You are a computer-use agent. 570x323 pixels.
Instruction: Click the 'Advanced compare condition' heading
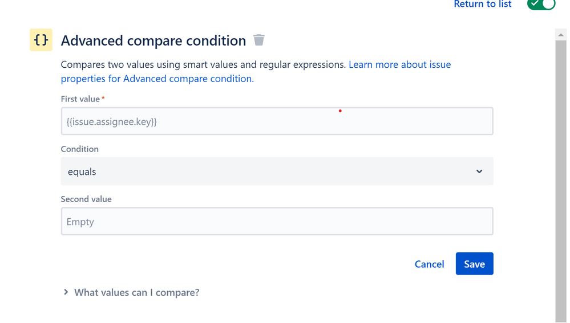(153, 40)
